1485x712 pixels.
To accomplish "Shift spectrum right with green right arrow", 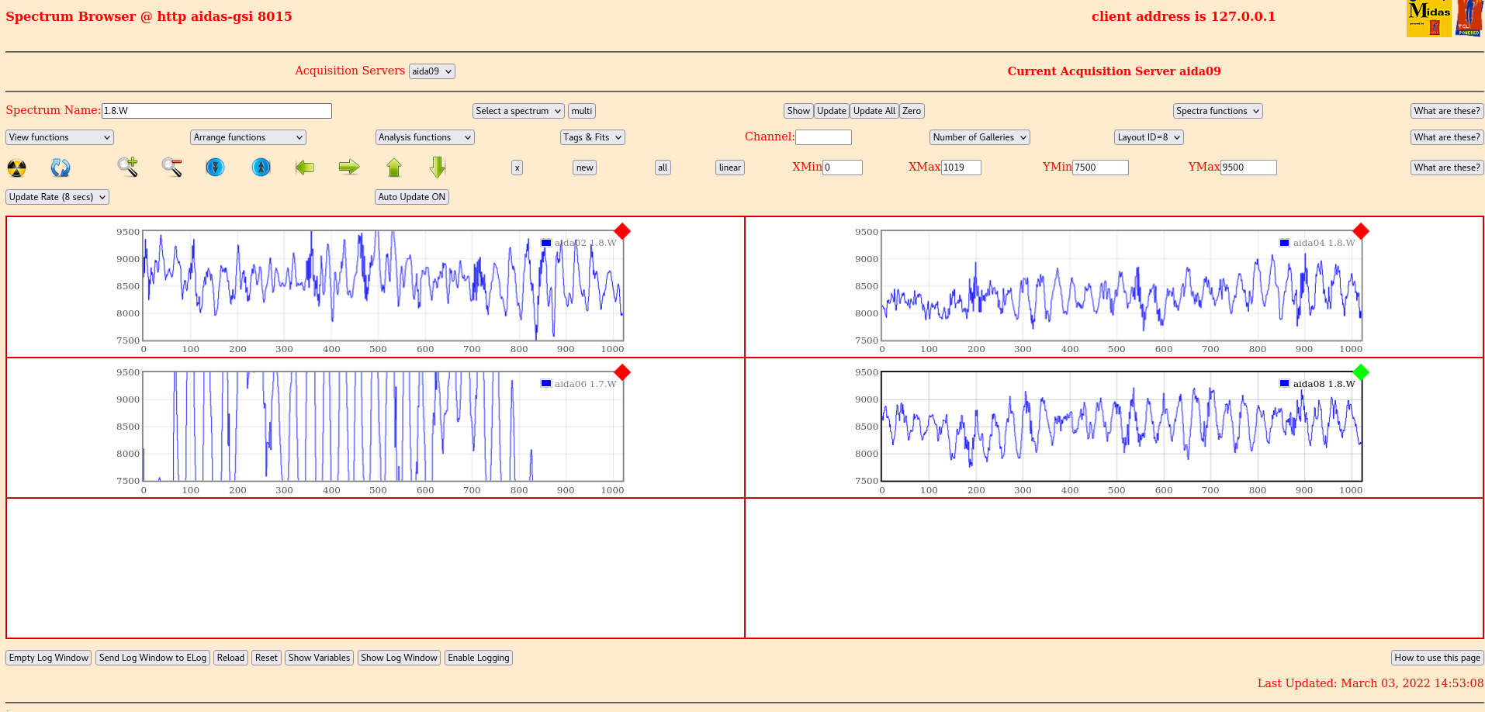I will click(x=349, y=167).
